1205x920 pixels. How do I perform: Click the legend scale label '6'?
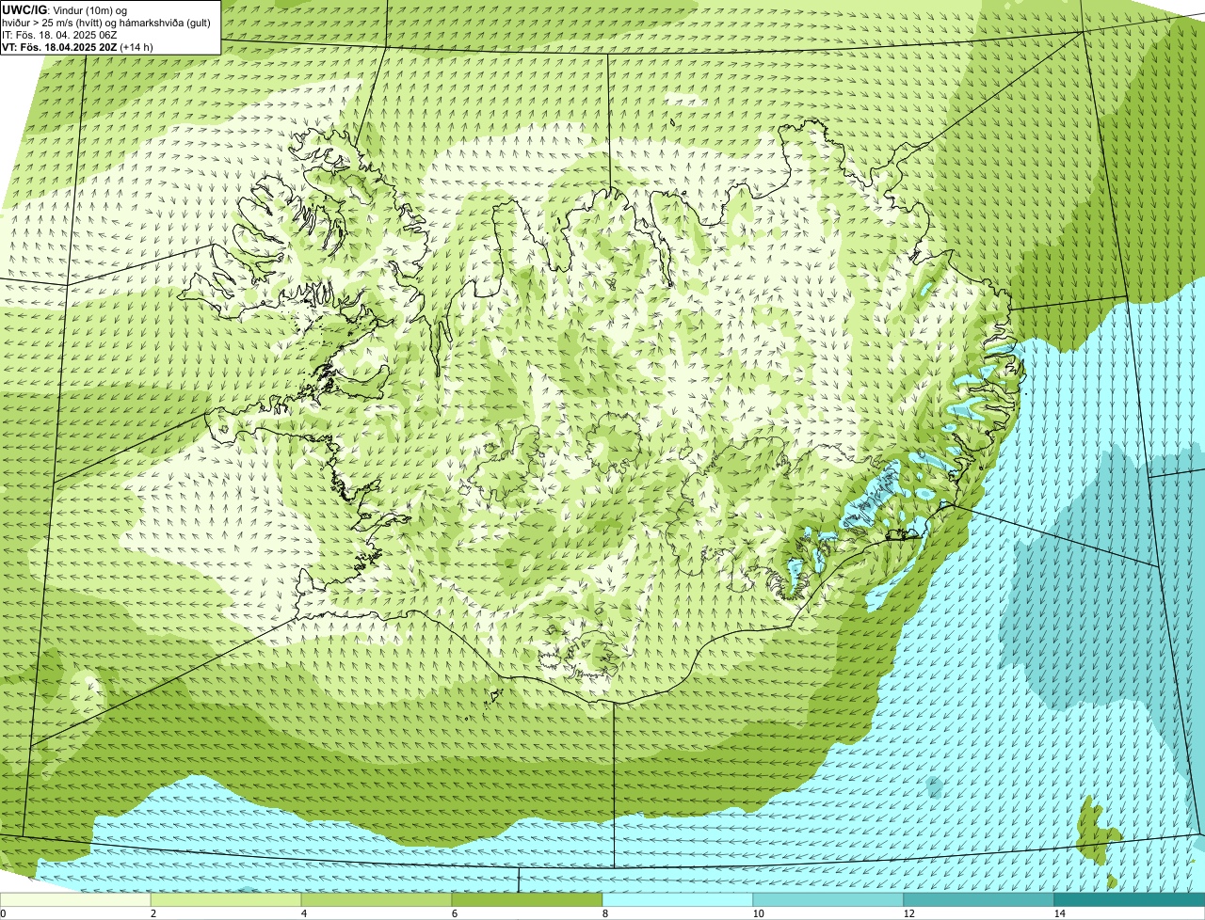455,913
